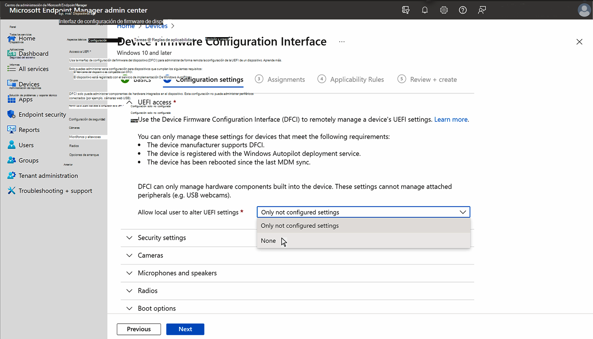Navigate to Dashboard in the sidebar

(x=33, y=53)
